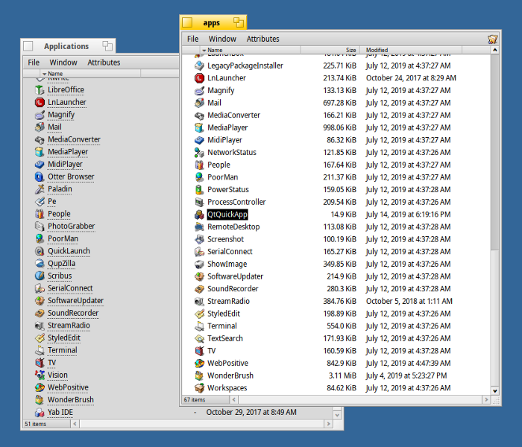This screenshot has height=447, width=522.
Task: Open Attributes menu in Applications window
Action: point(104,63)
